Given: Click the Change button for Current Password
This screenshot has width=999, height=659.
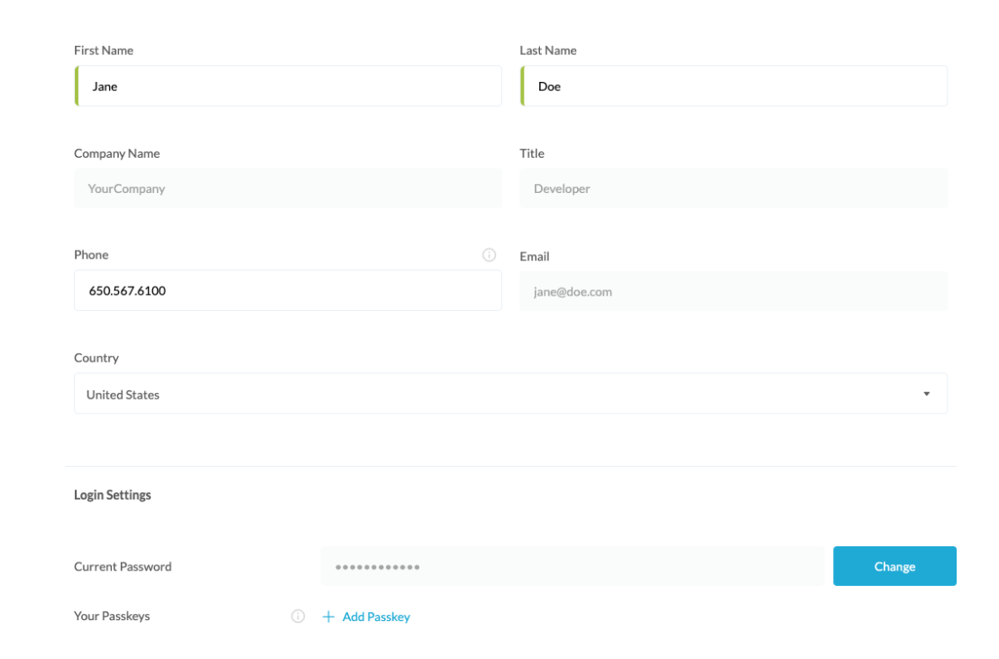Looking at the screenshot, I should tap(894, 566).
